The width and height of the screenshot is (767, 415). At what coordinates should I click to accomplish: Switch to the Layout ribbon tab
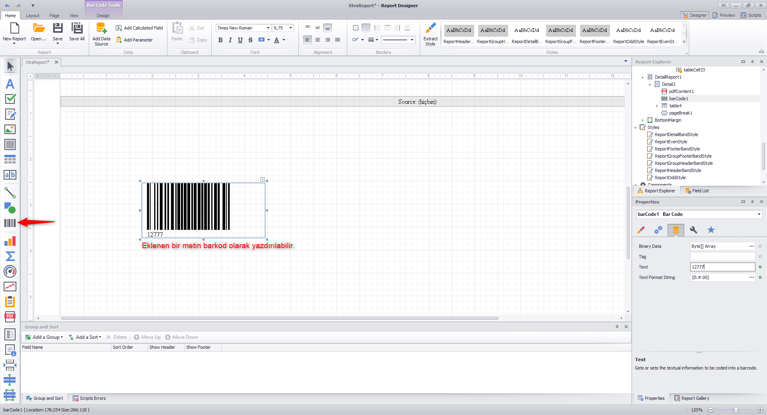(x=33, y=16)
